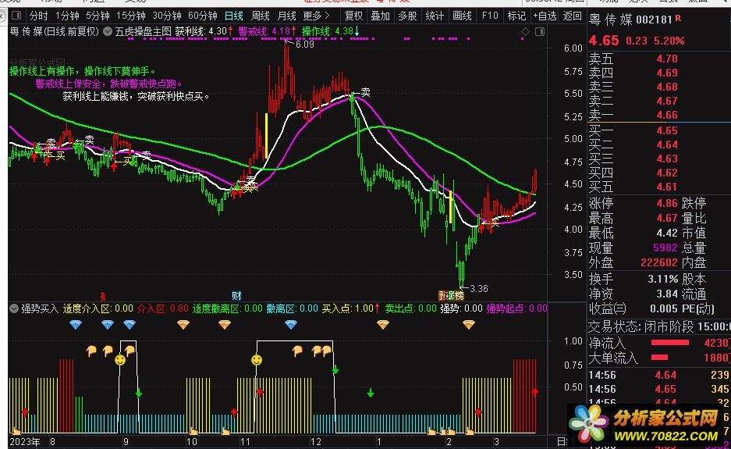Switch to 周线 weekly chart
The height and width of the screenshot is (449, 731).
(x=260, y=16)
